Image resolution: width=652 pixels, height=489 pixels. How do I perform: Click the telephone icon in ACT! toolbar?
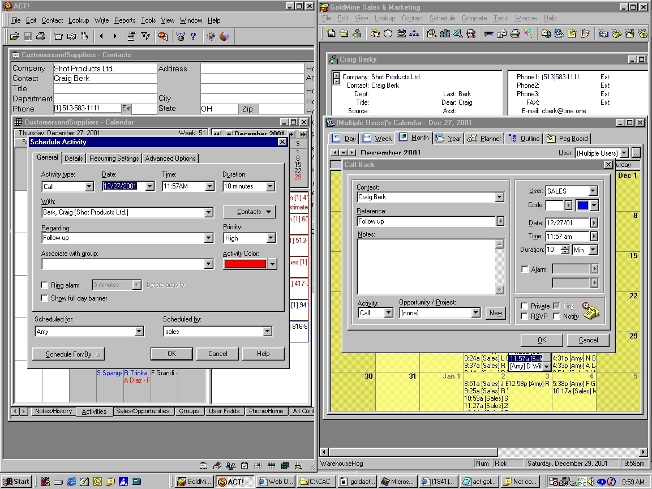(x=58, y=36)
